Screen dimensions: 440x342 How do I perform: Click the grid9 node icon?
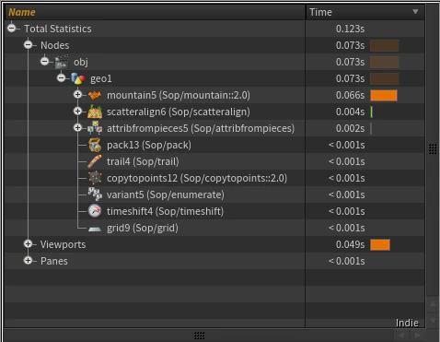(95, 229)
